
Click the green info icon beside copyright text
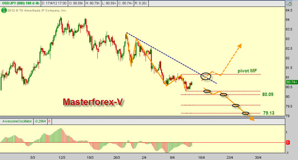point(4,10)
